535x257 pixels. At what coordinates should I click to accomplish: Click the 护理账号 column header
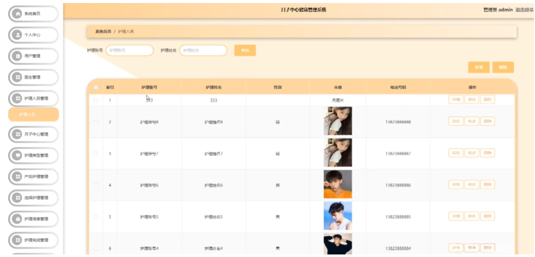[149, 87]
